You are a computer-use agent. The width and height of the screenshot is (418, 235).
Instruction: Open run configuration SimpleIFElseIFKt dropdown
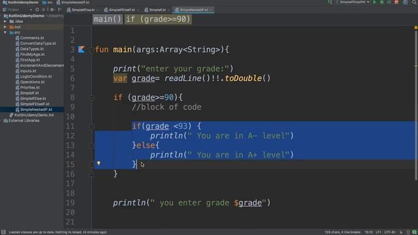[x=353, y=3]
